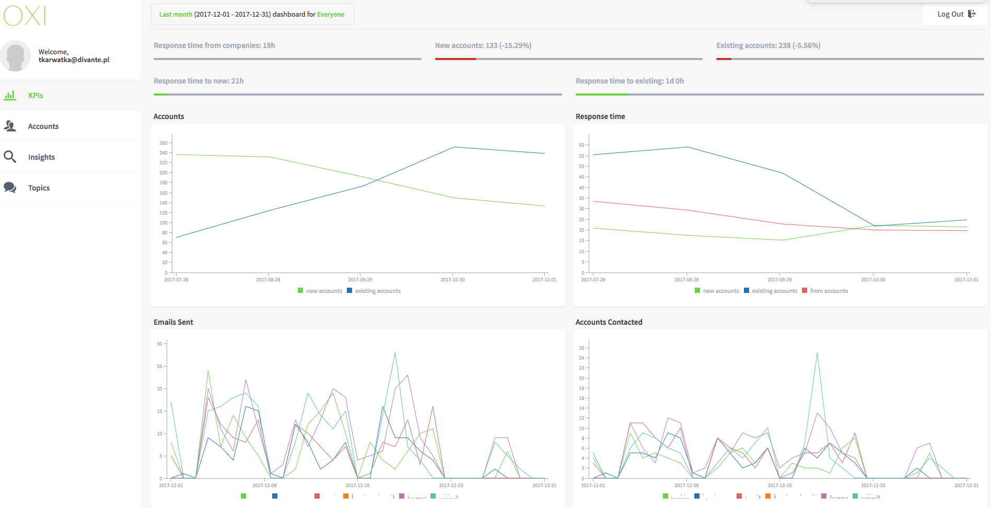Click '2017-09-29' axis label in Accounts chart
991x508 pixels.
pyautogui.click(x=360, y=280)
